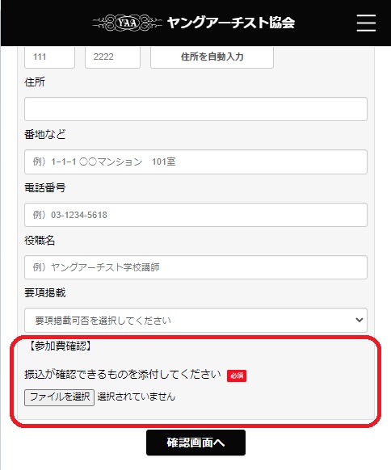Focus the first postal code field showing 111
The width and height of the screenshot is (391, 470).
tap(49, 57)
